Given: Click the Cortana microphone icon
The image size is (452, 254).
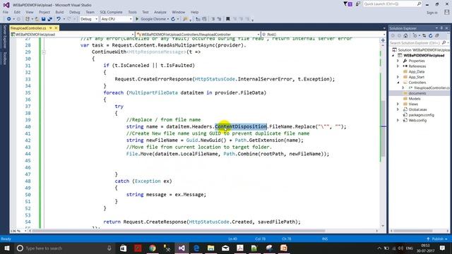Looking at the screenshot, I should (x=109, y=248).
